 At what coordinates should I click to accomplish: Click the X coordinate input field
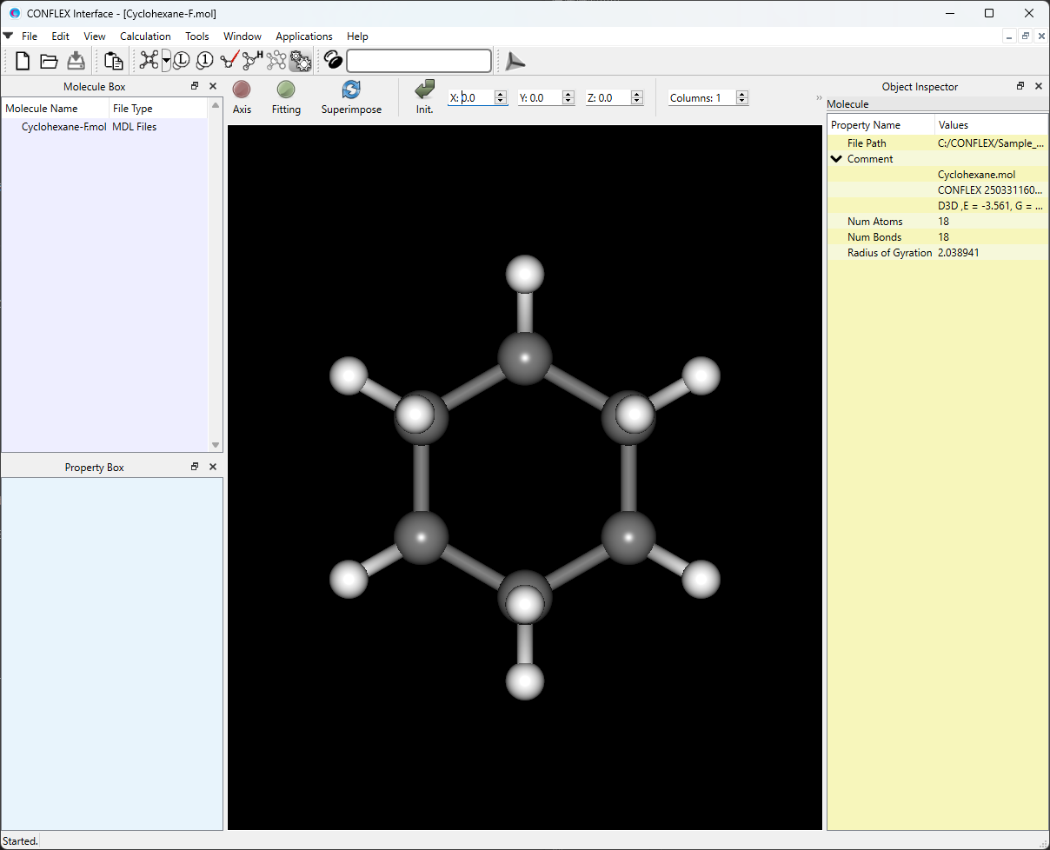[474, 97]
